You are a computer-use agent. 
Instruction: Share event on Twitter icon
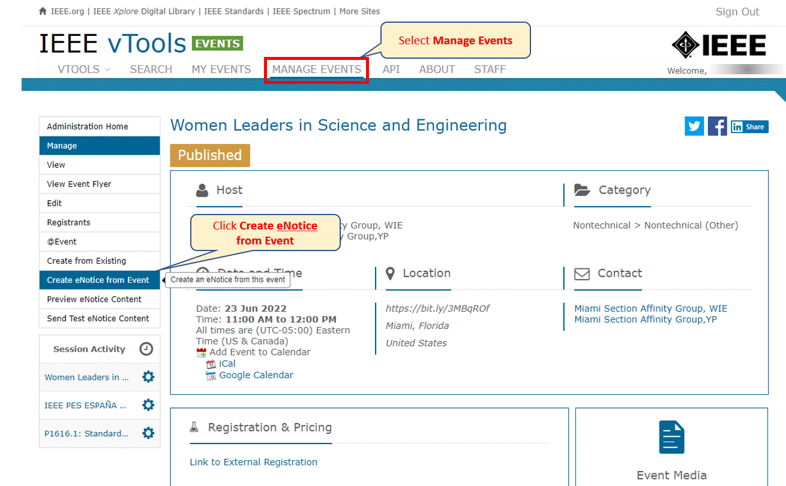(x=694, y=126)
